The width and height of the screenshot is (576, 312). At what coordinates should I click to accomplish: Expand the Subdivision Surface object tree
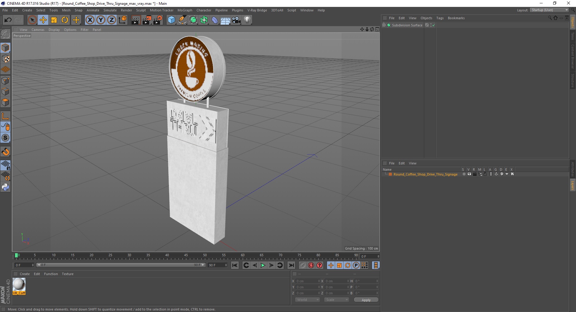[x=384, y=25]
